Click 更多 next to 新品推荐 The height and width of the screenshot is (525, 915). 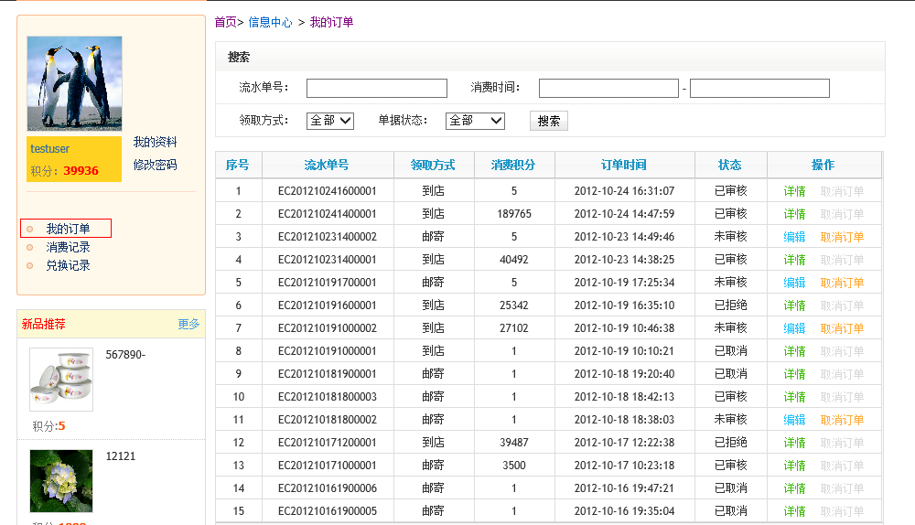coord(188,325)
